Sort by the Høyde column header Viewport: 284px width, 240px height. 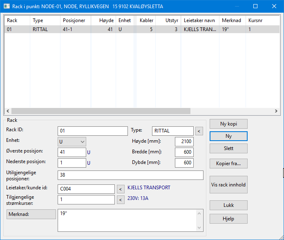click(104, 20)
